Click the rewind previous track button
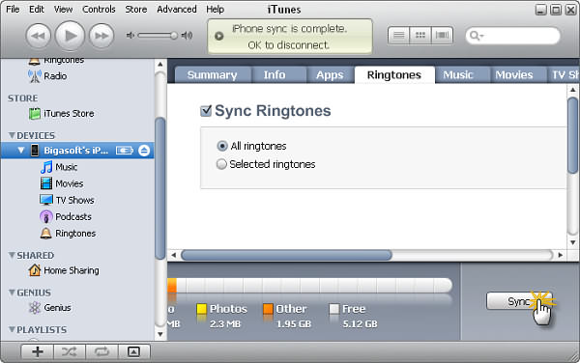 38,36
